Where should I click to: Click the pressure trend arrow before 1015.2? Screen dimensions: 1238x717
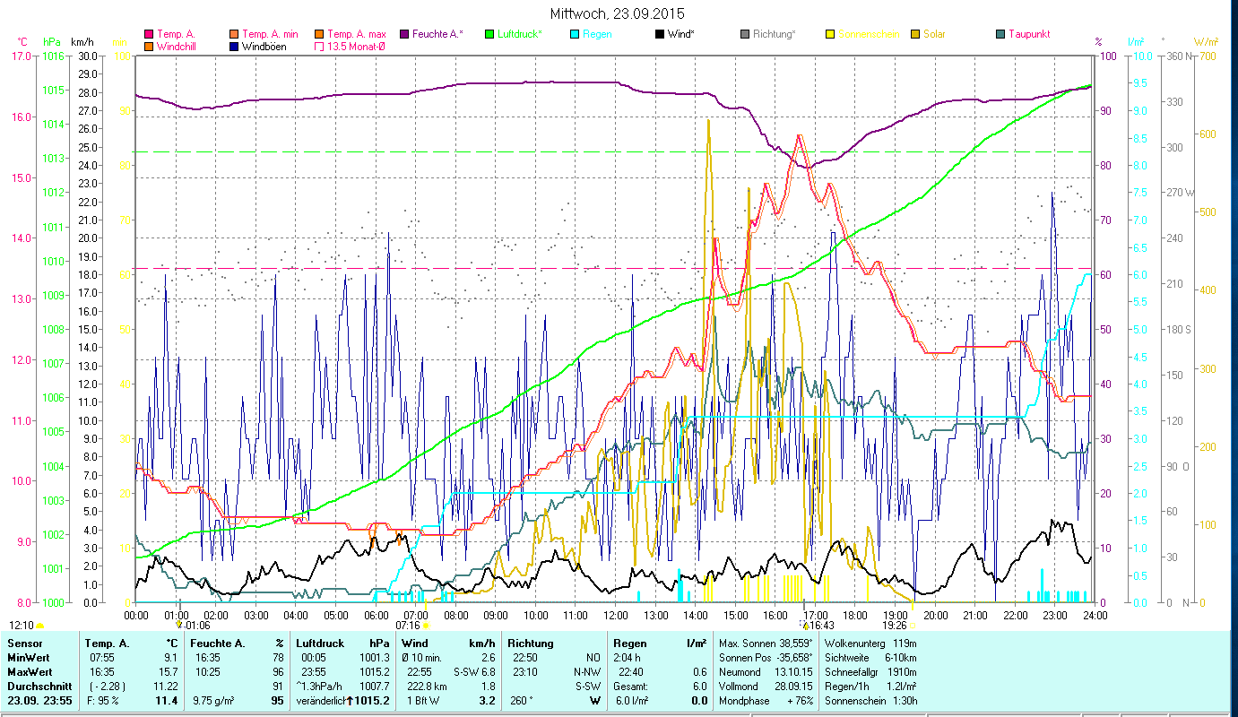[350, 700]
